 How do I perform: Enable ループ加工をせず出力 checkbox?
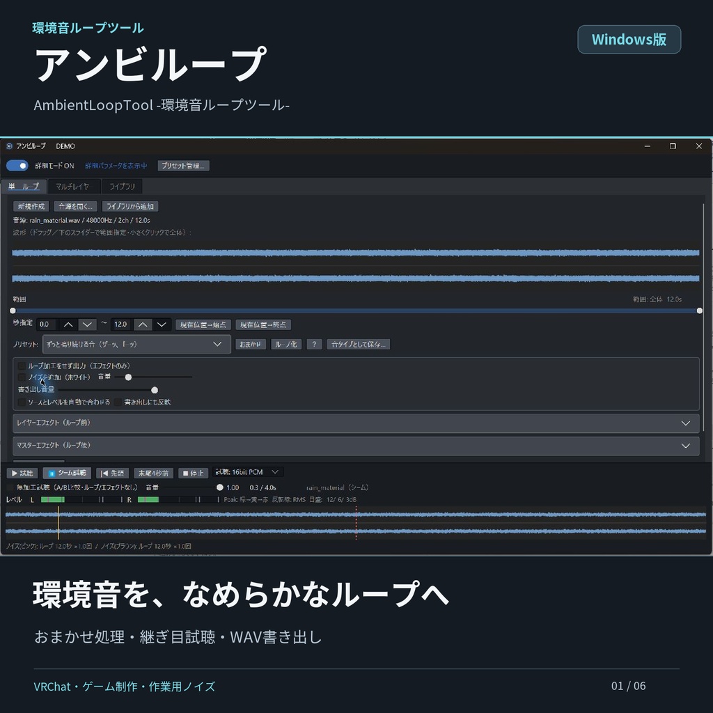pos(22,366)
